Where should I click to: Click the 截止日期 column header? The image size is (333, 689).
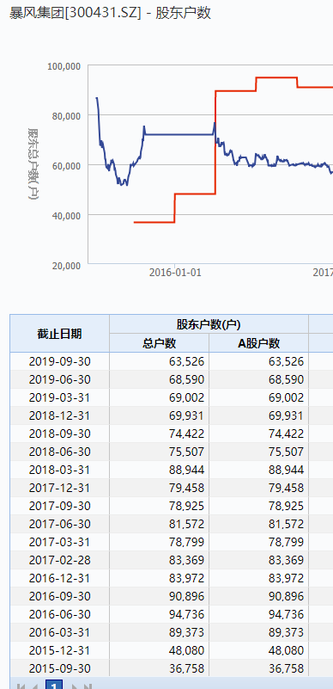(x=59, y=334)
